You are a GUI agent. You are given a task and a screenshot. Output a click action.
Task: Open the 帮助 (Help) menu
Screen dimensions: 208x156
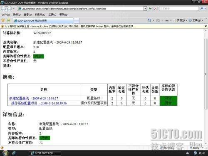(63, 15)
